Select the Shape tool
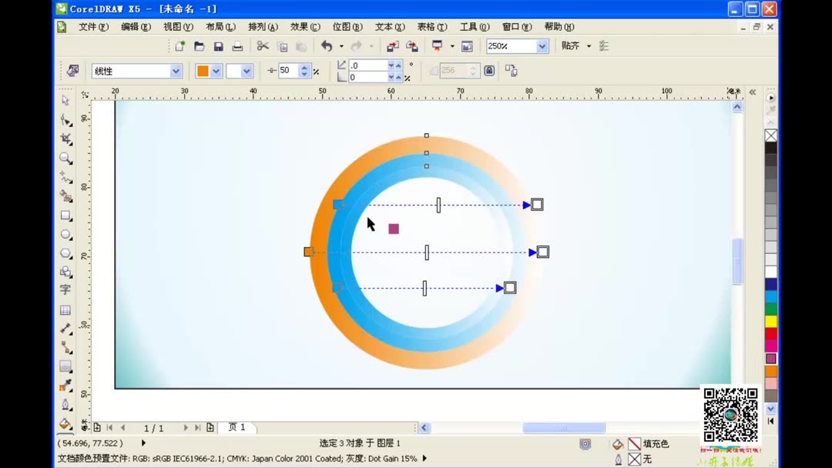This screenshot has height=468, width=832. click(x=65, y=119)
